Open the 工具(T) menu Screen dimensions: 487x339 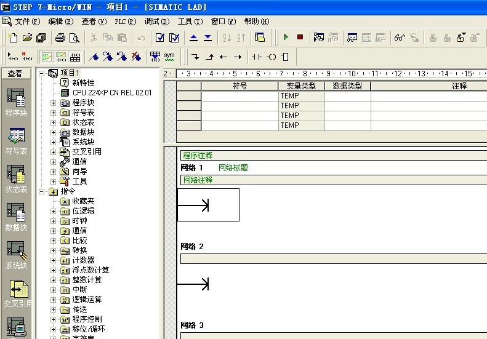pyautogui.click(x=190, y=22)
